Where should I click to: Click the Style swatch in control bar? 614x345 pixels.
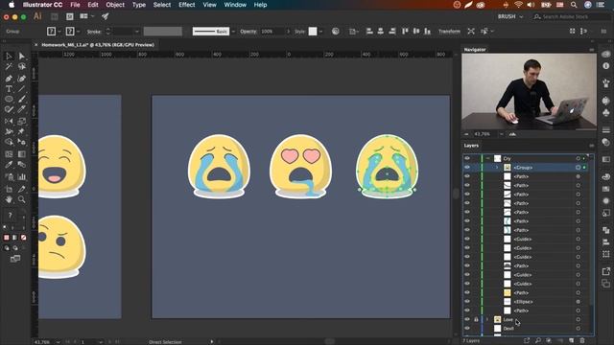point(313,32)
